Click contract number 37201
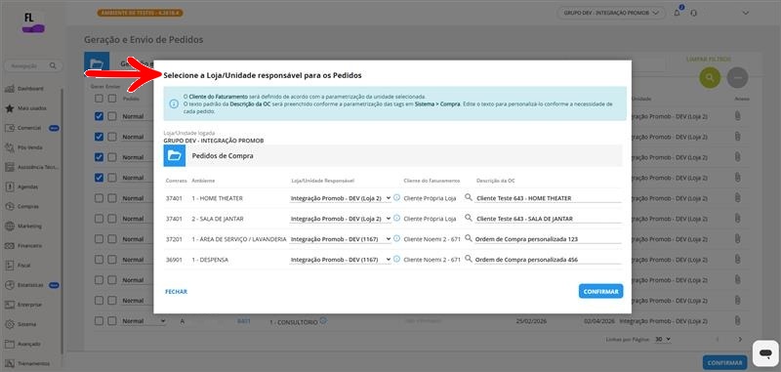781x372 pixels. point(175,239)
